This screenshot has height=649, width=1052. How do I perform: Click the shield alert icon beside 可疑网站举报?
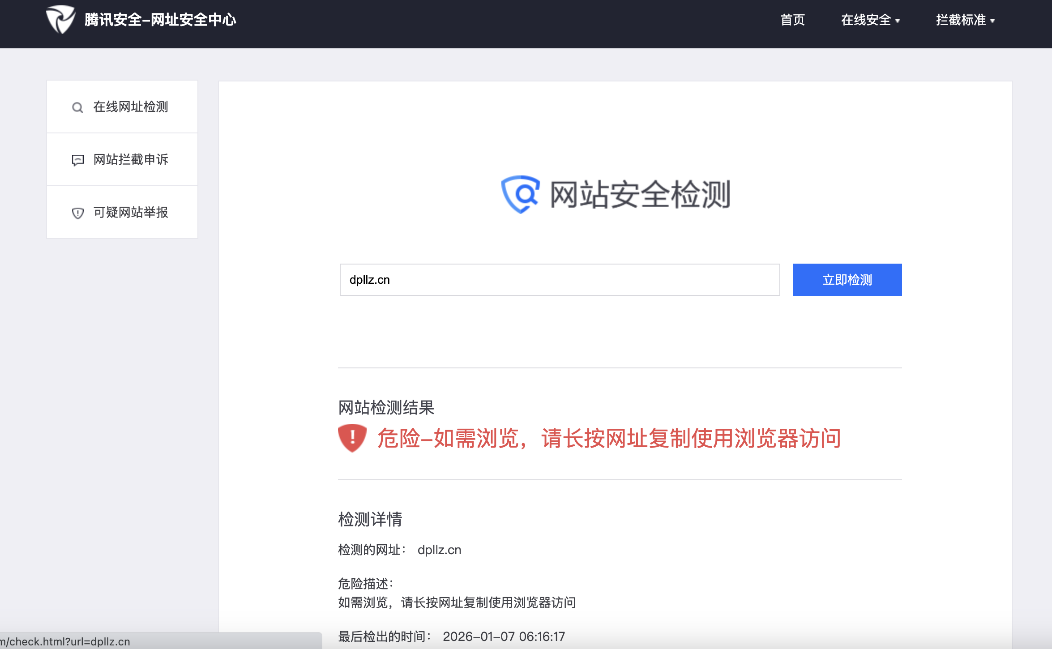pyautogui.click(x=77, y=213)
